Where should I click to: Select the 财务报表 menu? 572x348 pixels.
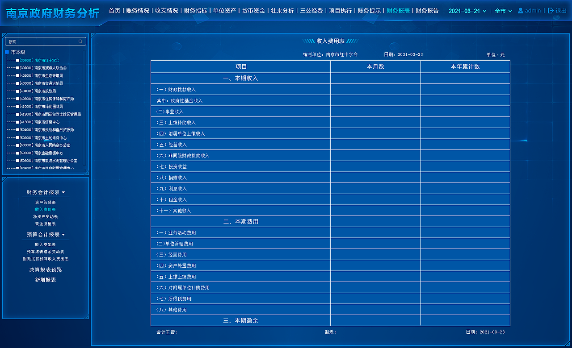[398, 10]
